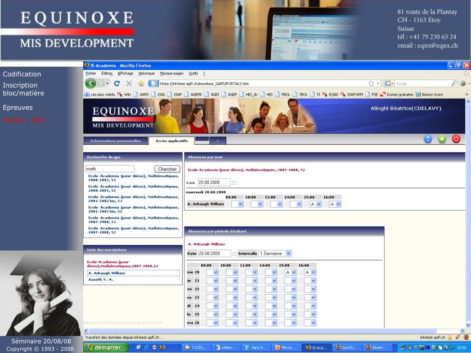Switch to the IS-Aca... taskbar window
This screenshot has width=471, height=353.
point(316,347)
